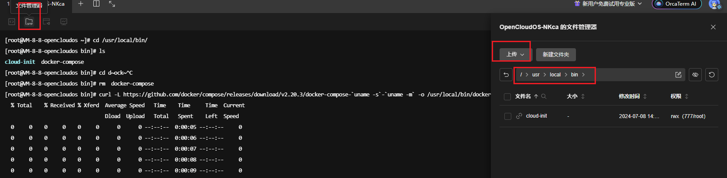Image resolution: width=727 pixels, height=178 pixels.
Task: Click the 新建文件夹 new folder button
Action: (556, 54)
